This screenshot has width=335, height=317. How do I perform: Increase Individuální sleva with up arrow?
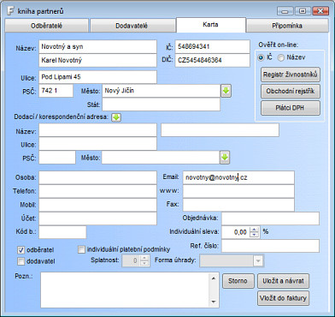pyautogui.click(x=254, y=230)
